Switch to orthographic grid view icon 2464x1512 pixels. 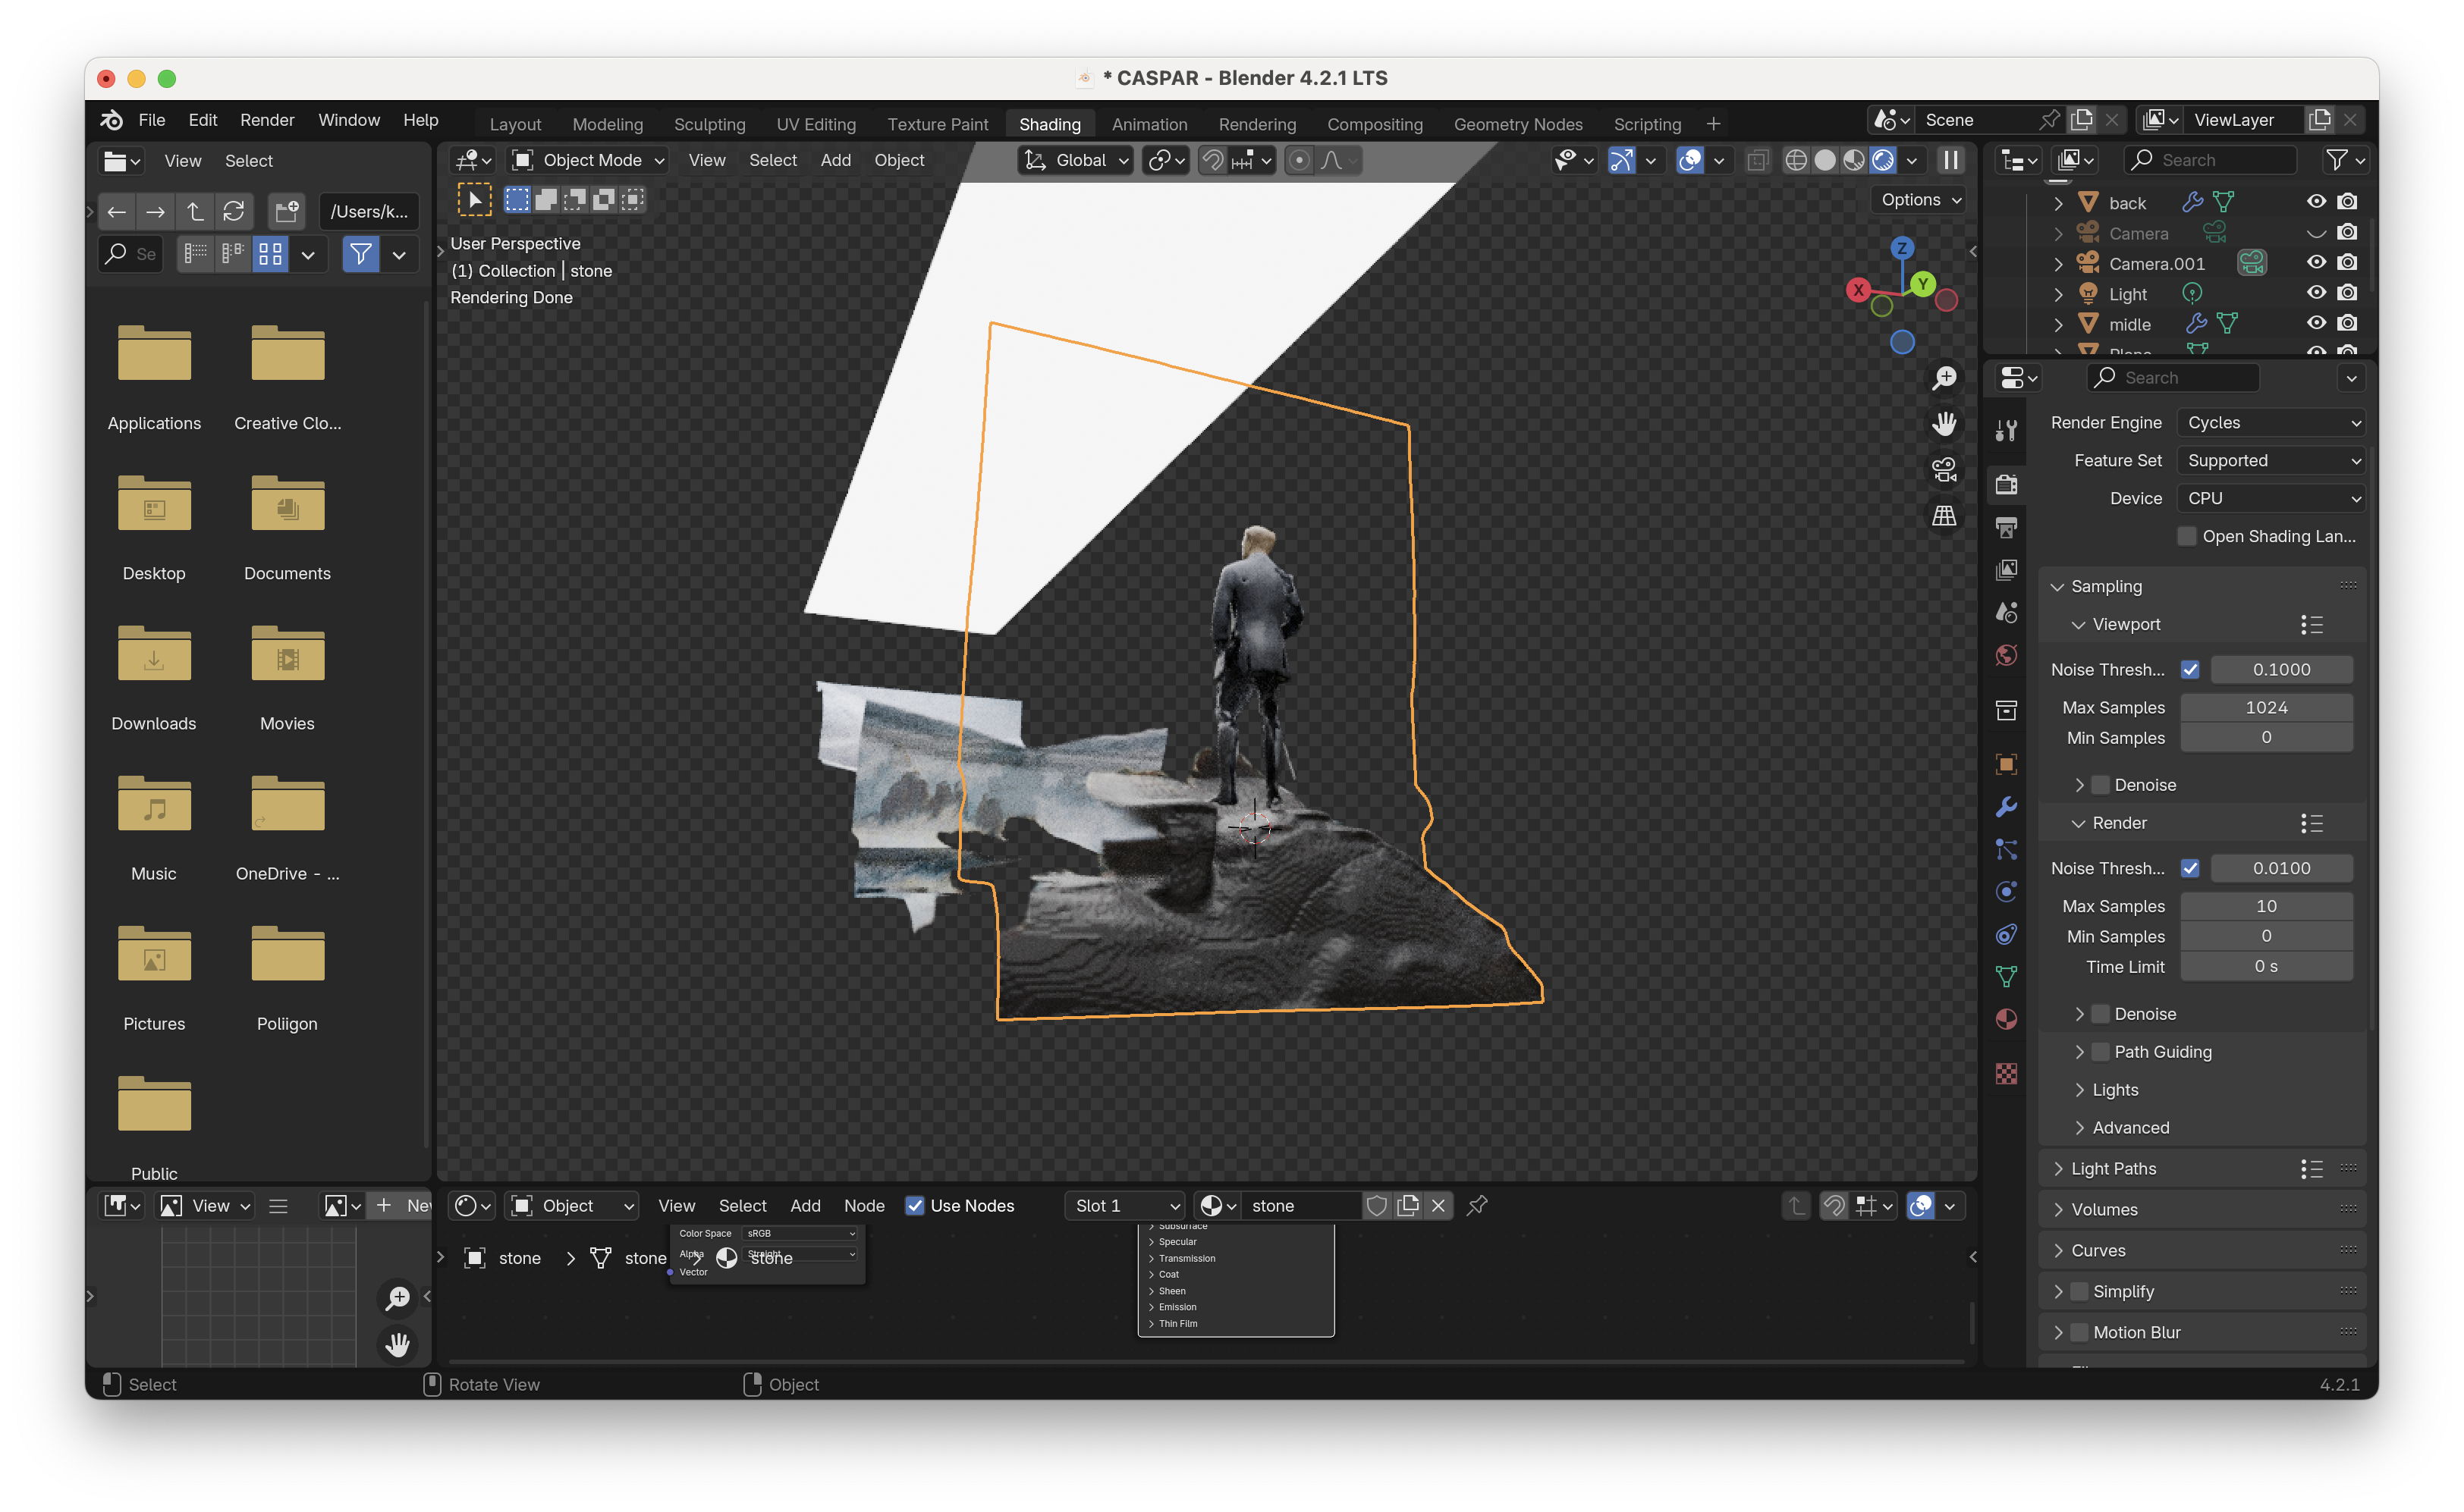pyautogui.click(x=1944, y=516)
